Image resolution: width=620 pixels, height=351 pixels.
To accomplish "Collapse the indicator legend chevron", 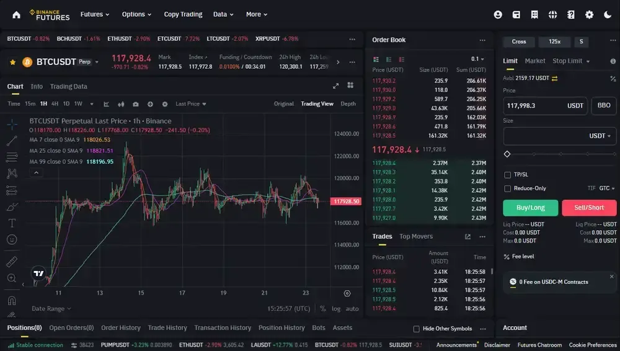I will click(x=36, y=172).
